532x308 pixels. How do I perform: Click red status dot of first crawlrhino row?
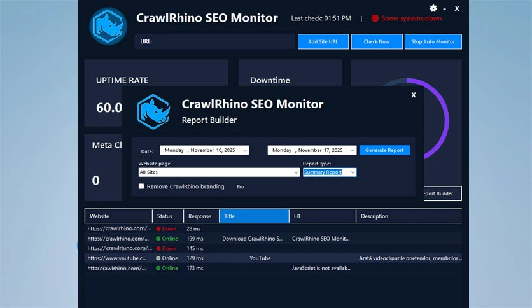[x=158, y=228]
